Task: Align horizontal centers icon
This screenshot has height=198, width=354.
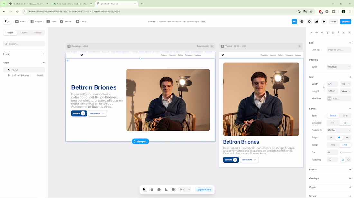Action: tap(317, 33)
